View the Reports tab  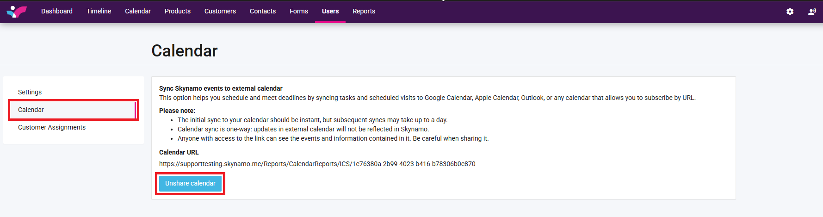coord(364,11)
